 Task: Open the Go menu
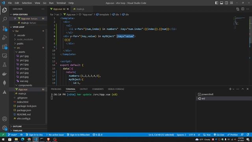(44, 3)
